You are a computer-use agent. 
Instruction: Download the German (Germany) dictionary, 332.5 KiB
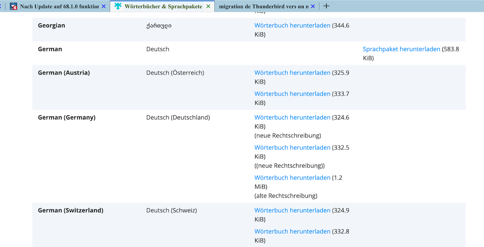point(292,148)
